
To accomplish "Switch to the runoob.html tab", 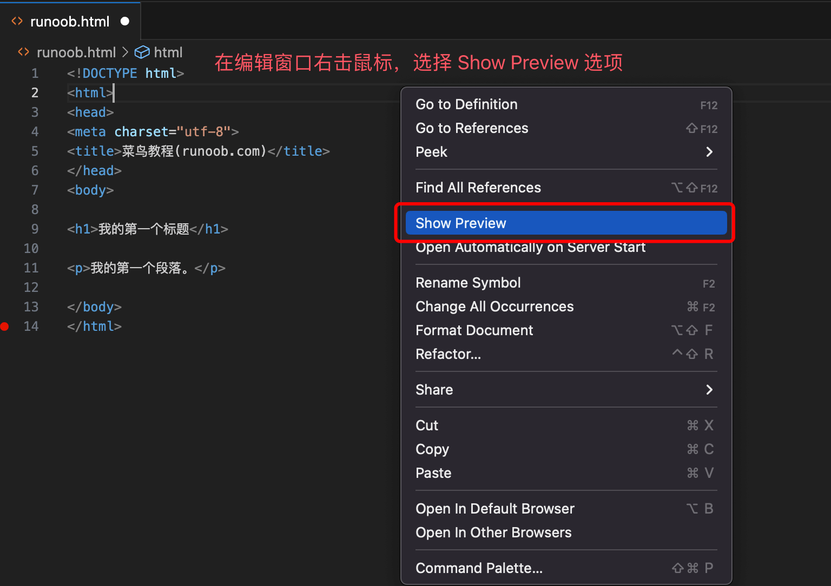I will [70, 21].
